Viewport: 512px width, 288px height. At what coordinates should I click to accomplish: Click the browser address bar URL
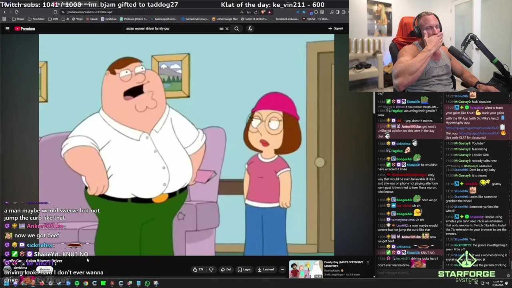coord(90,12)
